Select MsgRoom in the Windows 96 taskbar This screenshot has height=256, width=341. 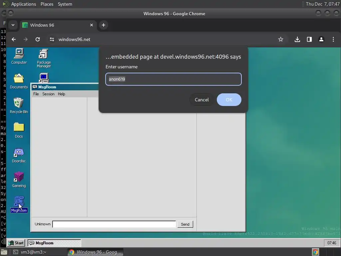coord(54,243)
